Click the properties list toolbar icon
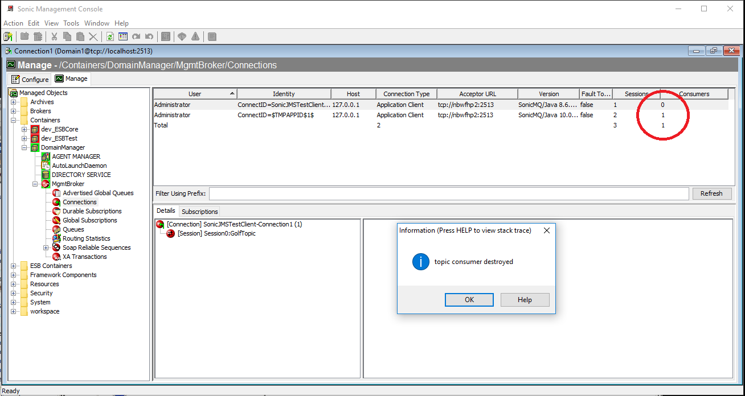Viewport: 745px width, 396px height. click(123, 36)
